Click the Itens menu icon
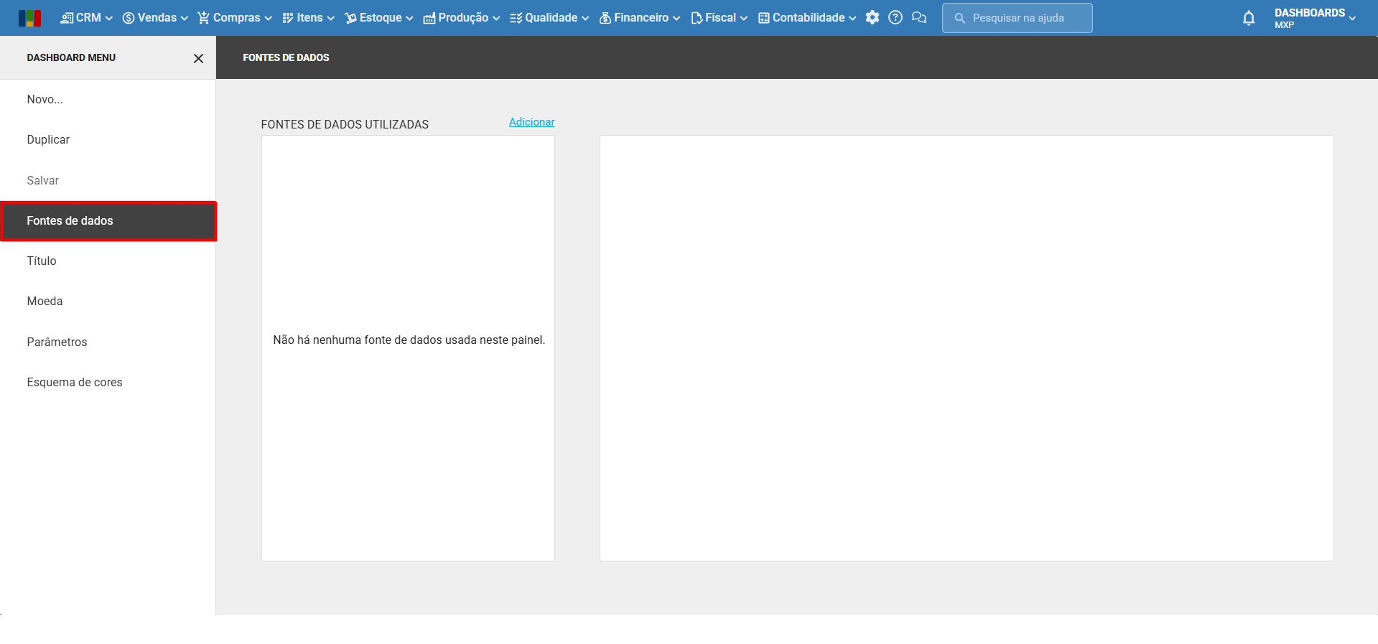Screen dimensions: 1378x644 point(288,18)
